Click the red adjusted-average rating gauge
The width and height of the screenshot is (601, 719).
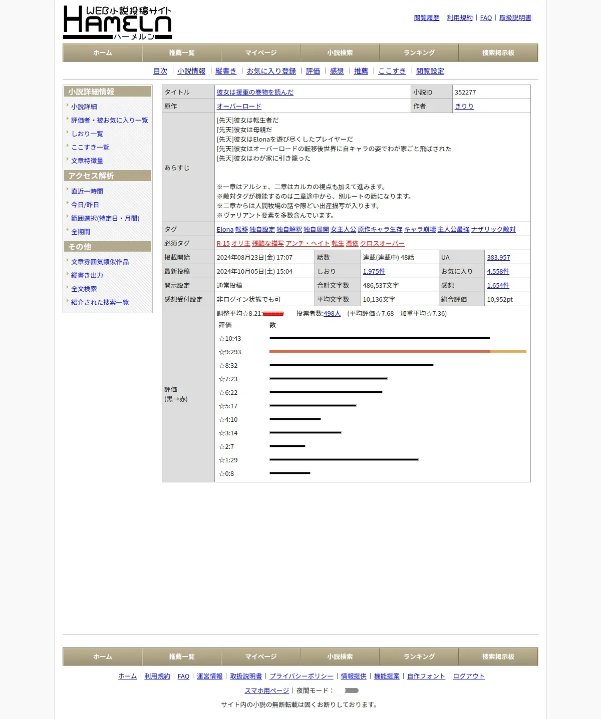pyautogui.click(x=273, y=314)
